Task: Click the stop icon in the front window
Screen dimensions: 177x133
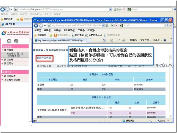Action: tap(116, 26)
